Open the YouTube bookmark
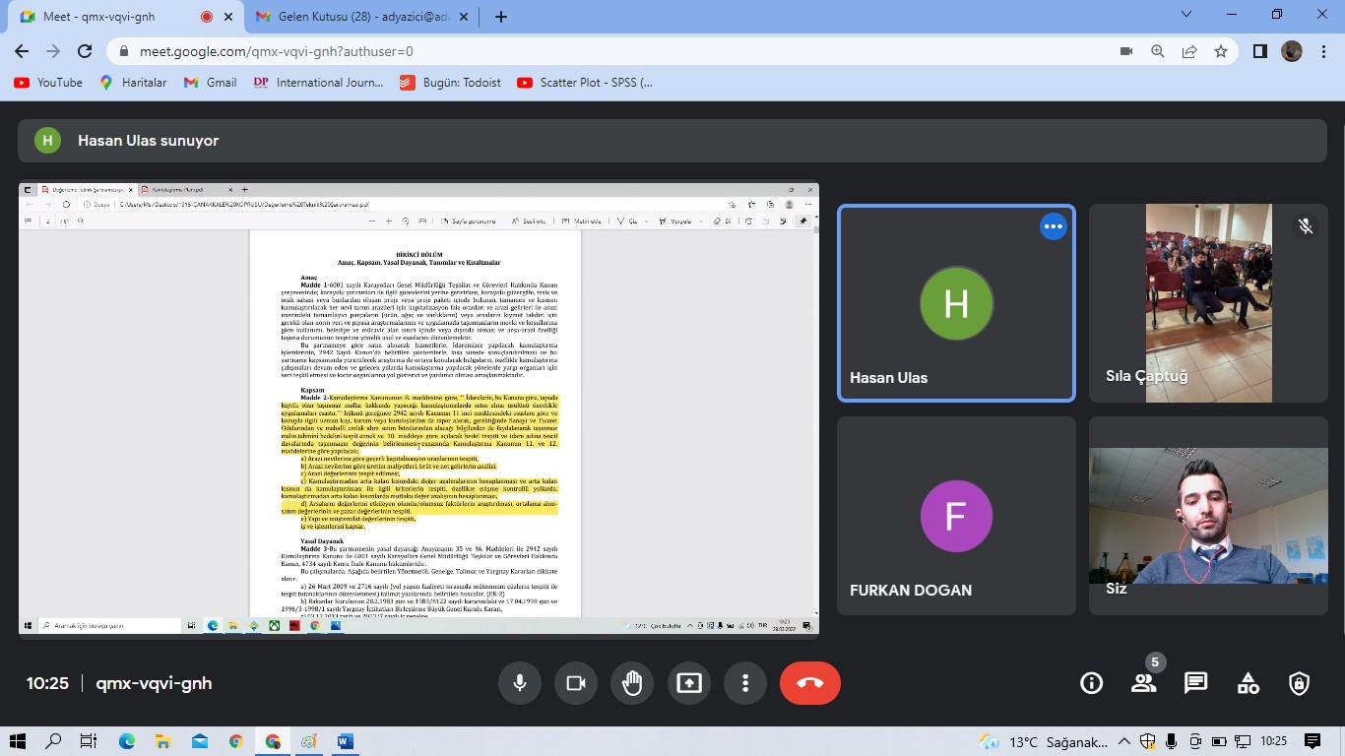The width and height of the screenshot is (1345, 756). [49, 83]
